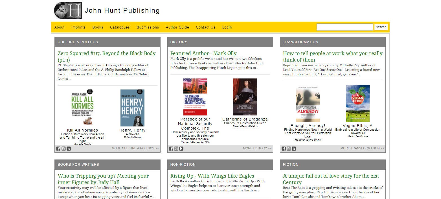The width and height of the screenshot is (441, 199).
Task: Open the History section blog icon
Action: point(181,149)
